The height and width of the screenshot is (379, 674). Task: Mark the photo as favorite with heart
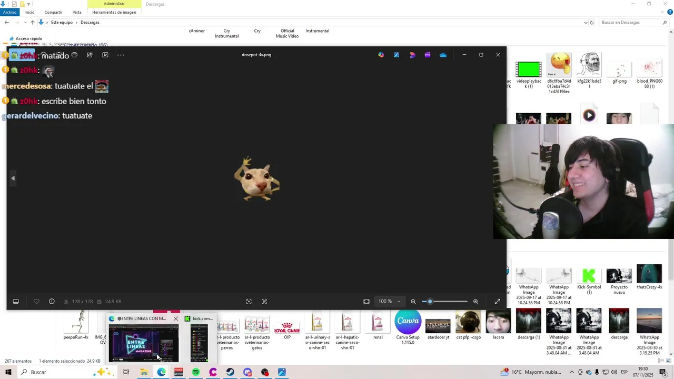(x=36, y=302)
